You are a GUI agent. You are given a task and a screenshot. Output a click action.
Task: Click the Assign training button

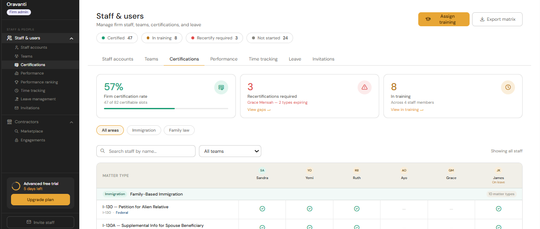click(444, 19)
